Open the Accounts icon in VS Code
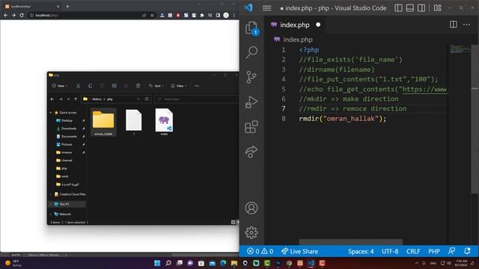The width and height of the screenshot is (479, 269). (251, 208)
